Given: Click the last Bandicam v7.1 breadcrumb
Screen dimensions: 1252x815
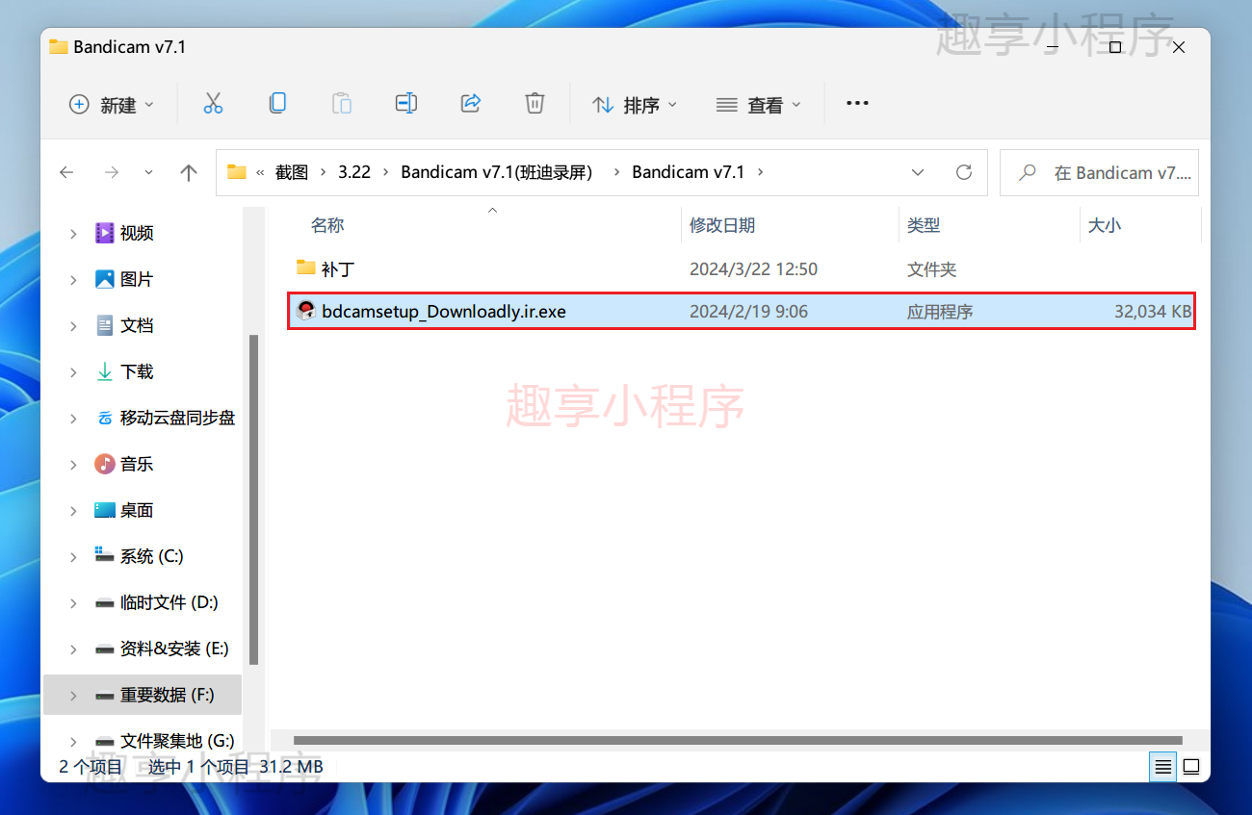Looking at the screenshot, I should 689,172.
